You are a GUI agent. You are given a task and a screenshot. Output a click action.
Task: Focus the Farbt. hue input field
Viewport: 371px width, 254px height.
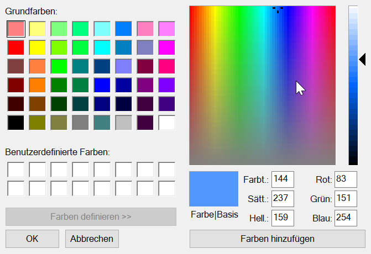tap(283, 179)
